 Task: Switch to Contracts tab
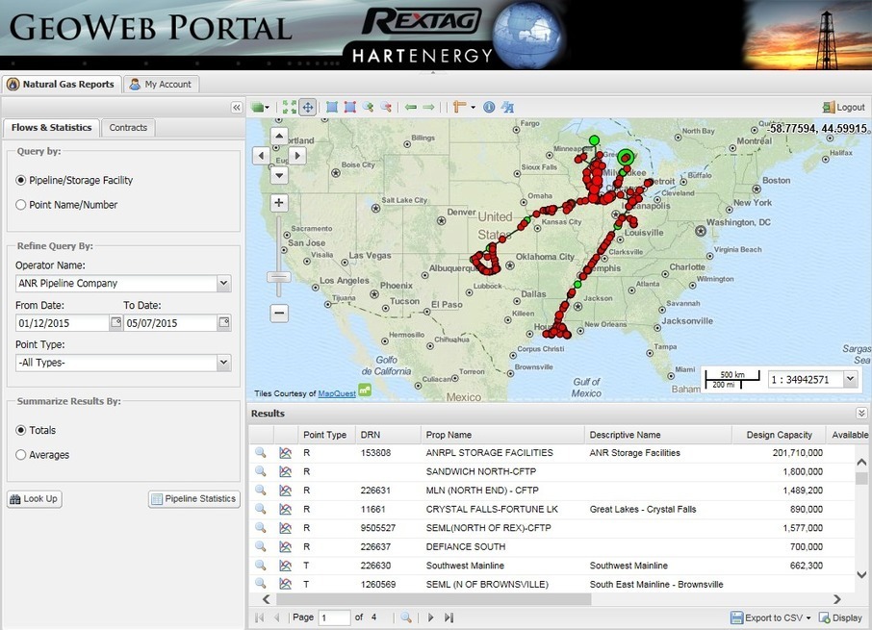pyautogui.click(x=128, y=127)
